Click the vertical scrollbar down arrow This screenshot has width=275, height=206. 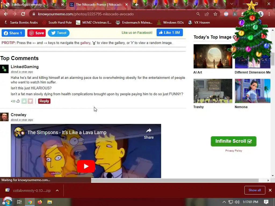(273, 176)
